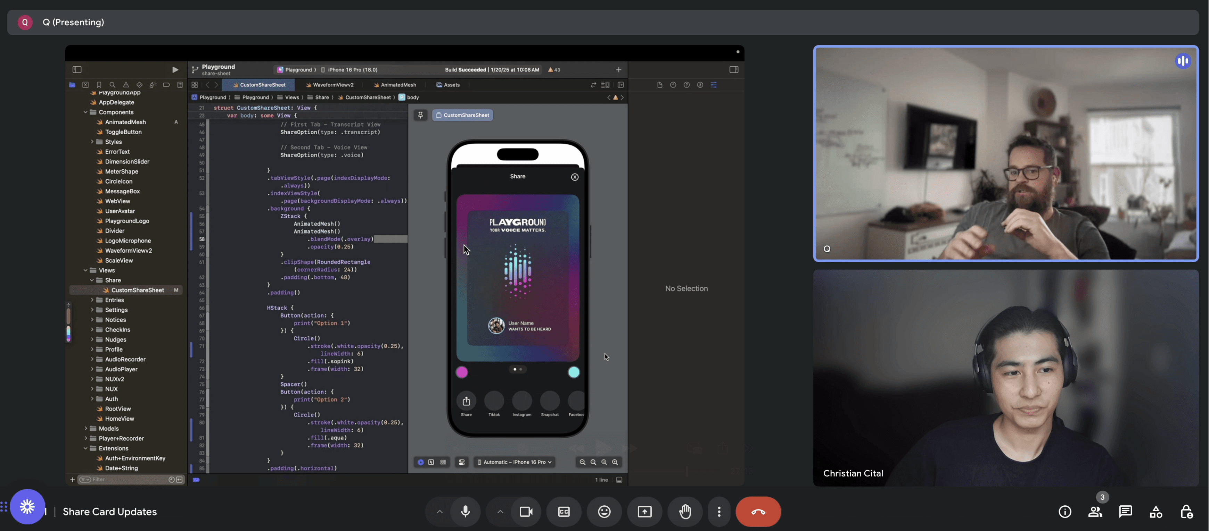Image resolution: width=1209 pixels, height=531 pixels.
Task: Click the CustomShareSheet preview chip
Action: (463, 115)
